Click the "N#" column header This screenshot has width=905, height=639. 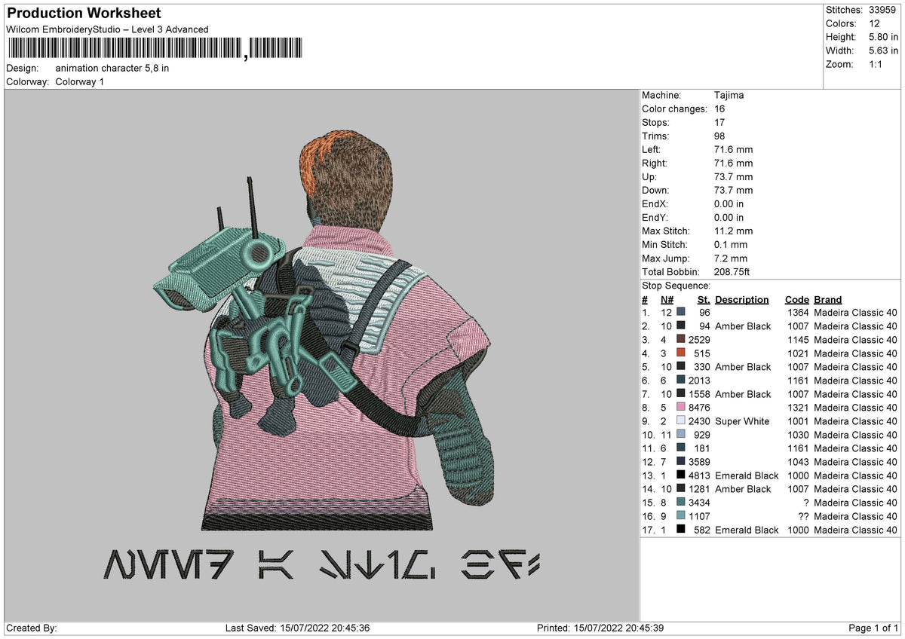(667, 299)
